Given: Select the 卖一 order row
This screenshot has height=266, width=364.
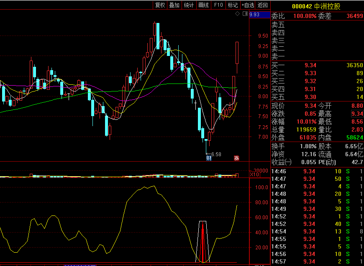Looking at the screenshot, I should point(317,56).
